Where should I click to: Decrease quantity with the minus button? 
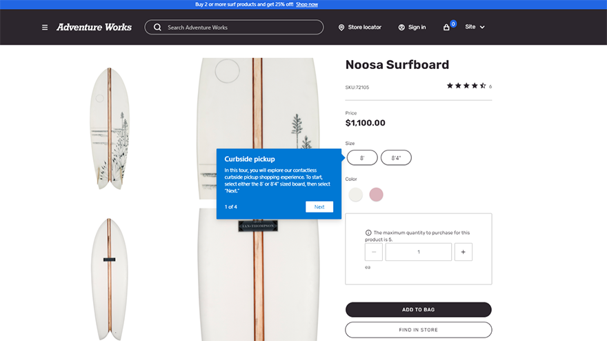(374, 252)
